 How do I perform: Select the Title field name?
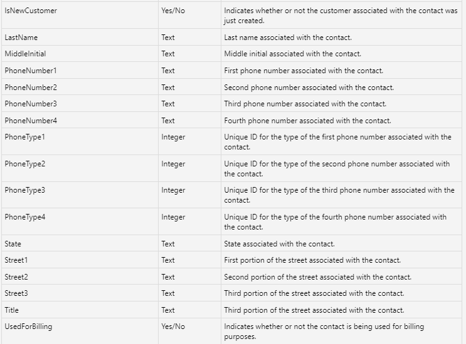tap(12, 310)
